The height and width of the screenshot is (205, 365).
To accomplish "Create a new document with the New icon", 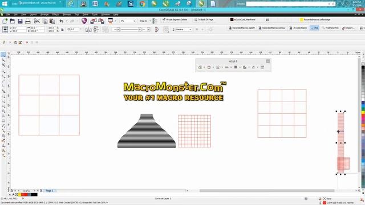I will click(5, 21).
